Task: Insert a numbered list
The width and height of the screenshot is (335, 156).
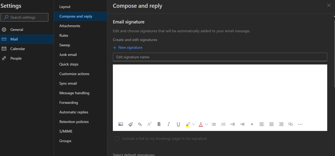Action: (223, 124)
